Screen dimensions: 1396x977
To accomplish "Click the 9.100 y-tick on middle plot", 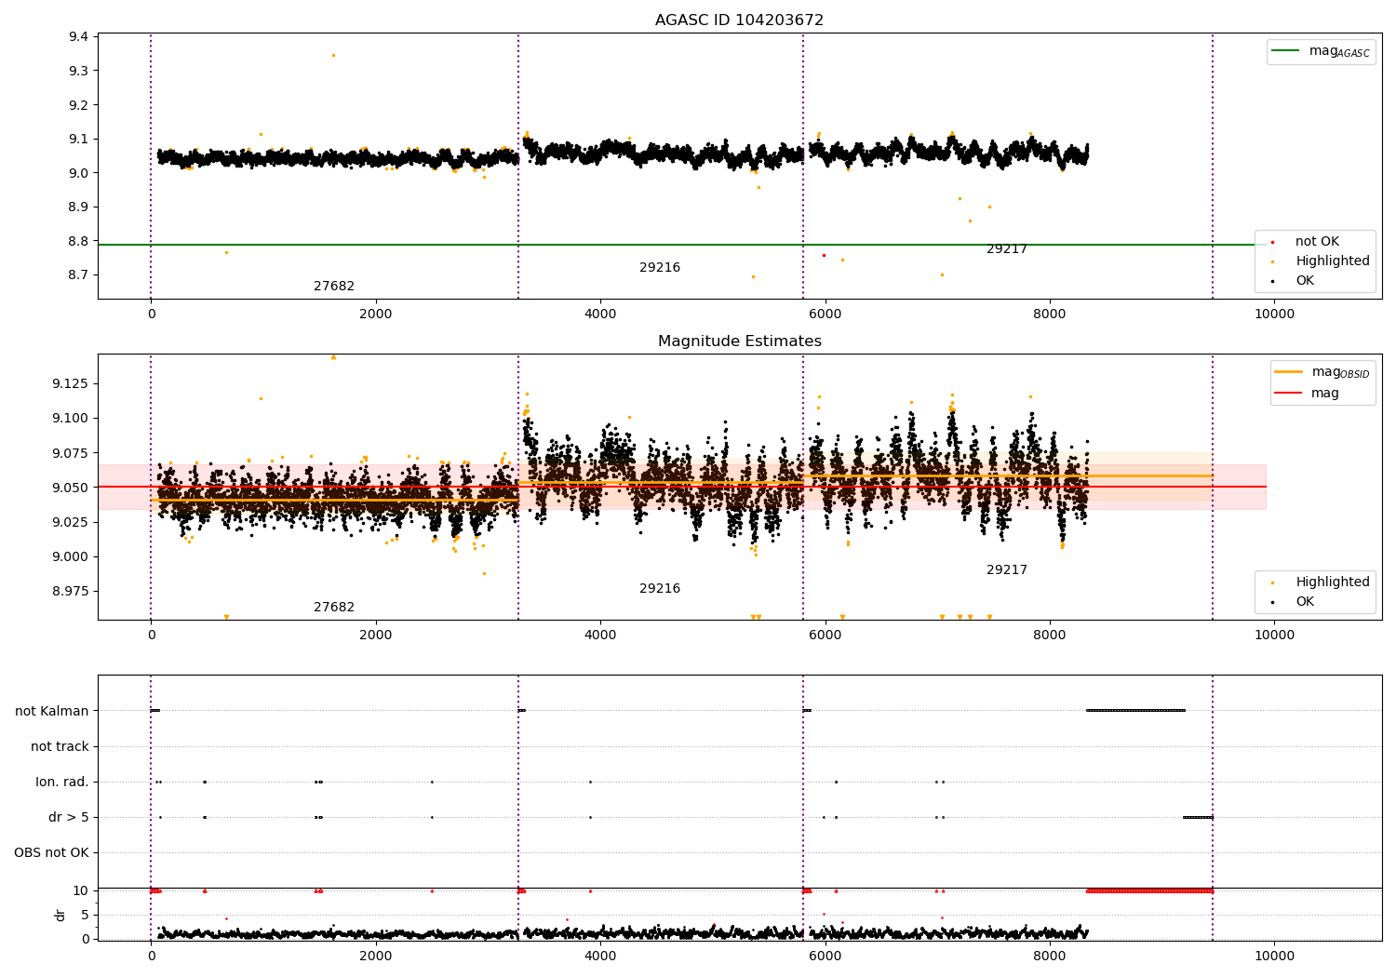I will point(71,419).
